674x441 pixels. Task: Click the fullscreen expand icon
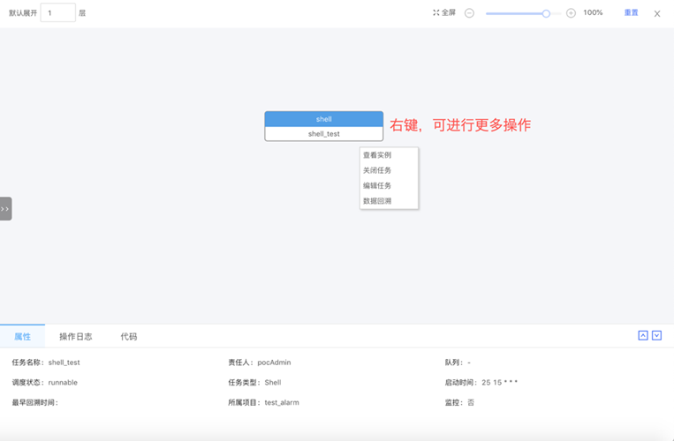click(x=436, y=13)
